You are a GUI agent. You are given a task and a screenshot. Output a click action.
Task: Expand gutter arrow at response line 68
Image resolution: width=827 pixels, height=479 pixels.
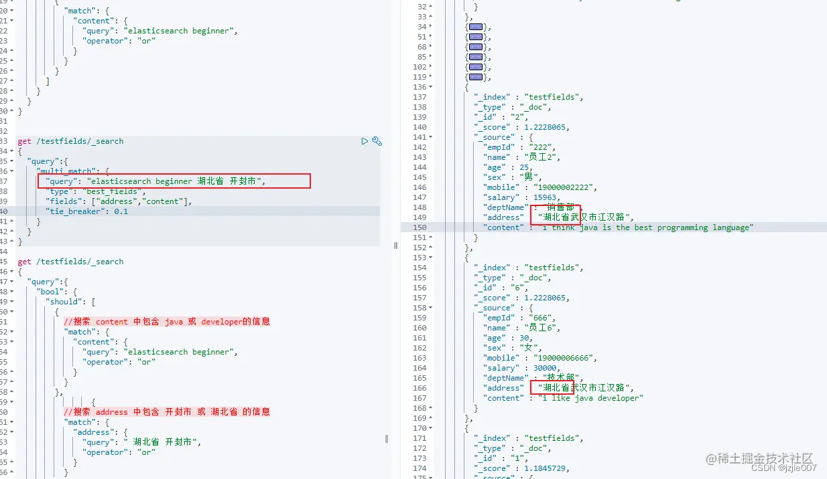(x=430, y=47)
